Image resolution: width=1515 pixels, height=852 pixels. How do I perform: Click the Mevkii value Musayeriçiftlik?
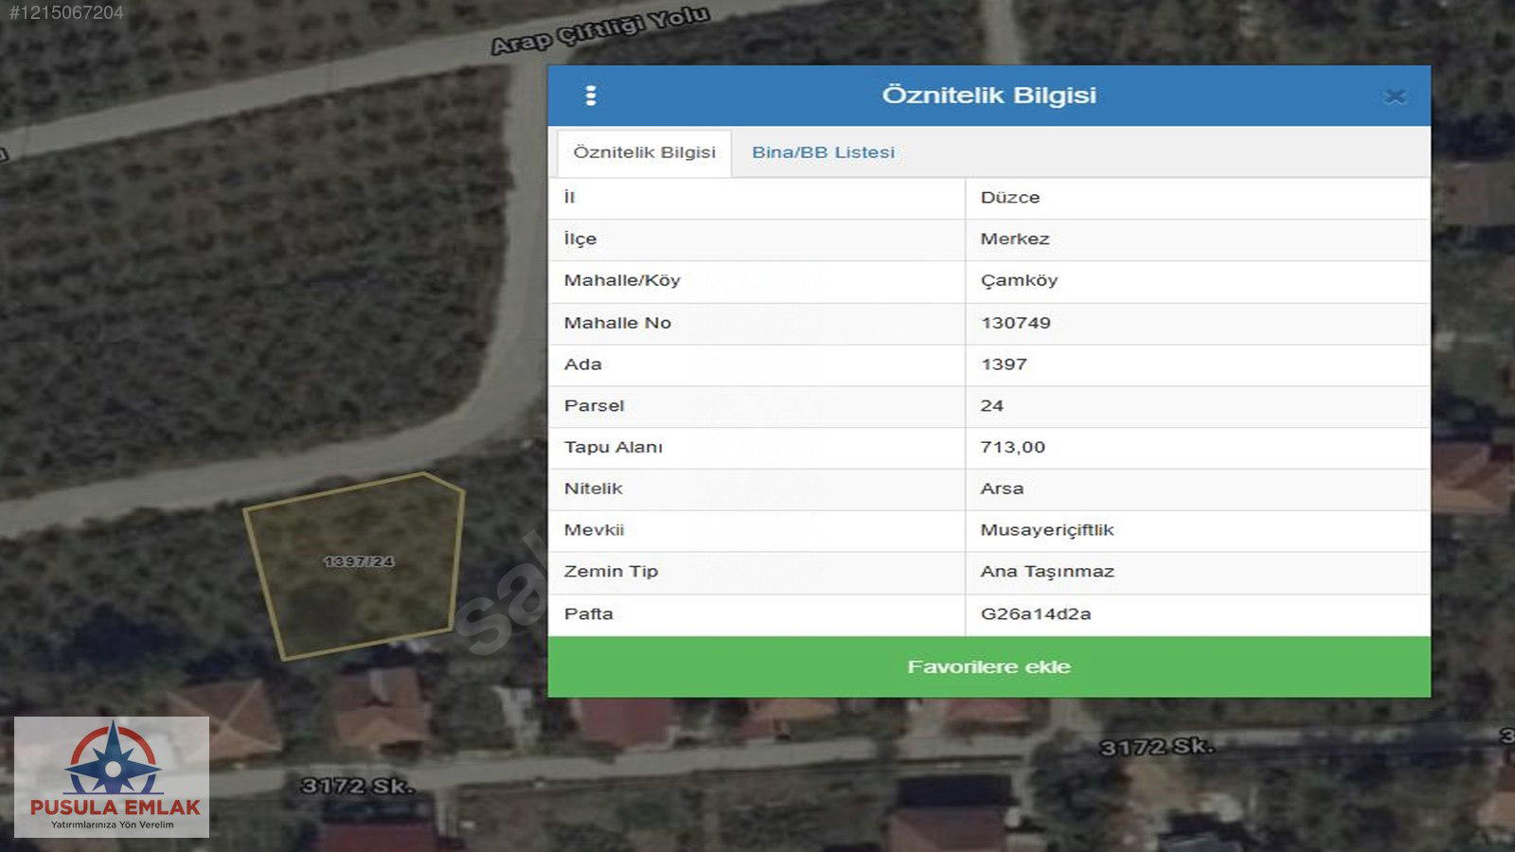[x=1046, y=530]
